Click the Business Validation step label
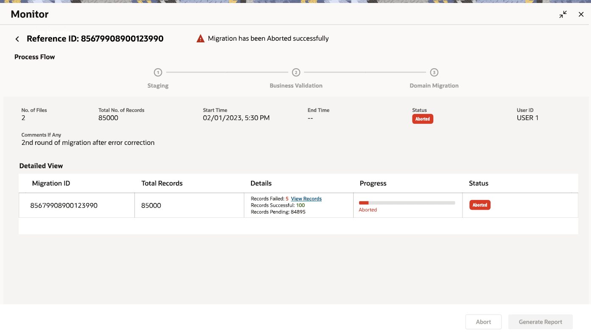The image size is (591, 336). point(296,86)
